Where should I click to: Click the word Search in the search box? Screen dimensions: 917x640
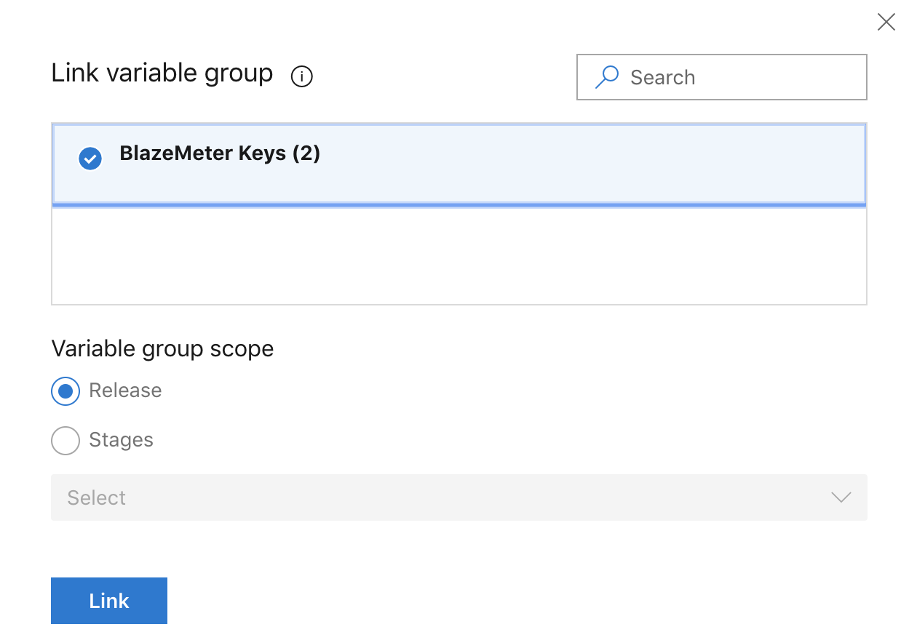[662, 77]
